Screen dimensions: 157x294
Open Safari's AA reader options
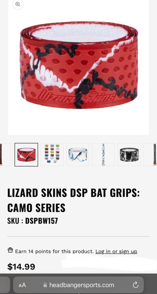click(x=22, y=285)
